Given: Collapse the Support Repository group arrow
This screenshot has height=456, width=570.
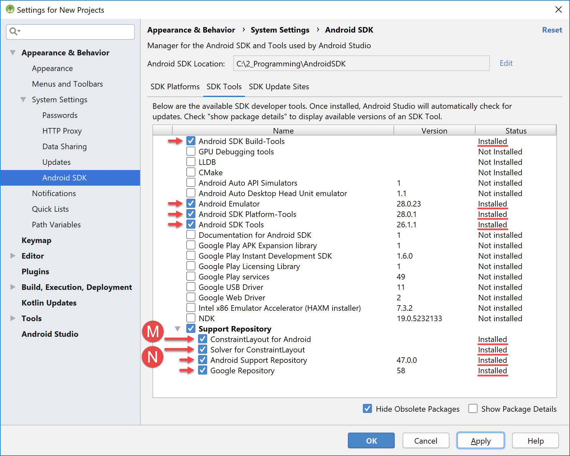Looking at the screenshot, I should (178, 329).
